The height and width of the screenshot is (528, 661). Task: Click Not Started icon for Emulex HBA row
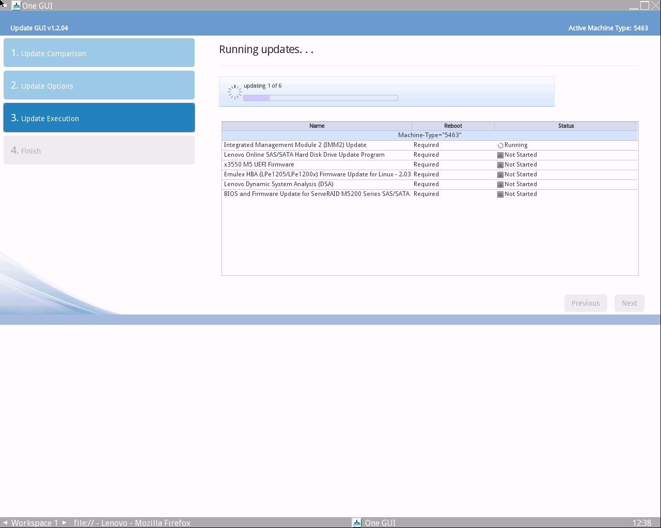click(500, 175)
